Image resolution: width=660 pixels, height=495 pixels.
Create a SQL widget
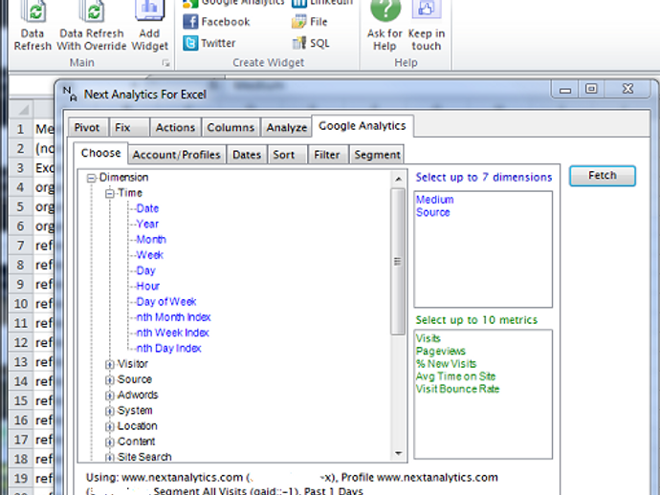(x=311, y=43)
